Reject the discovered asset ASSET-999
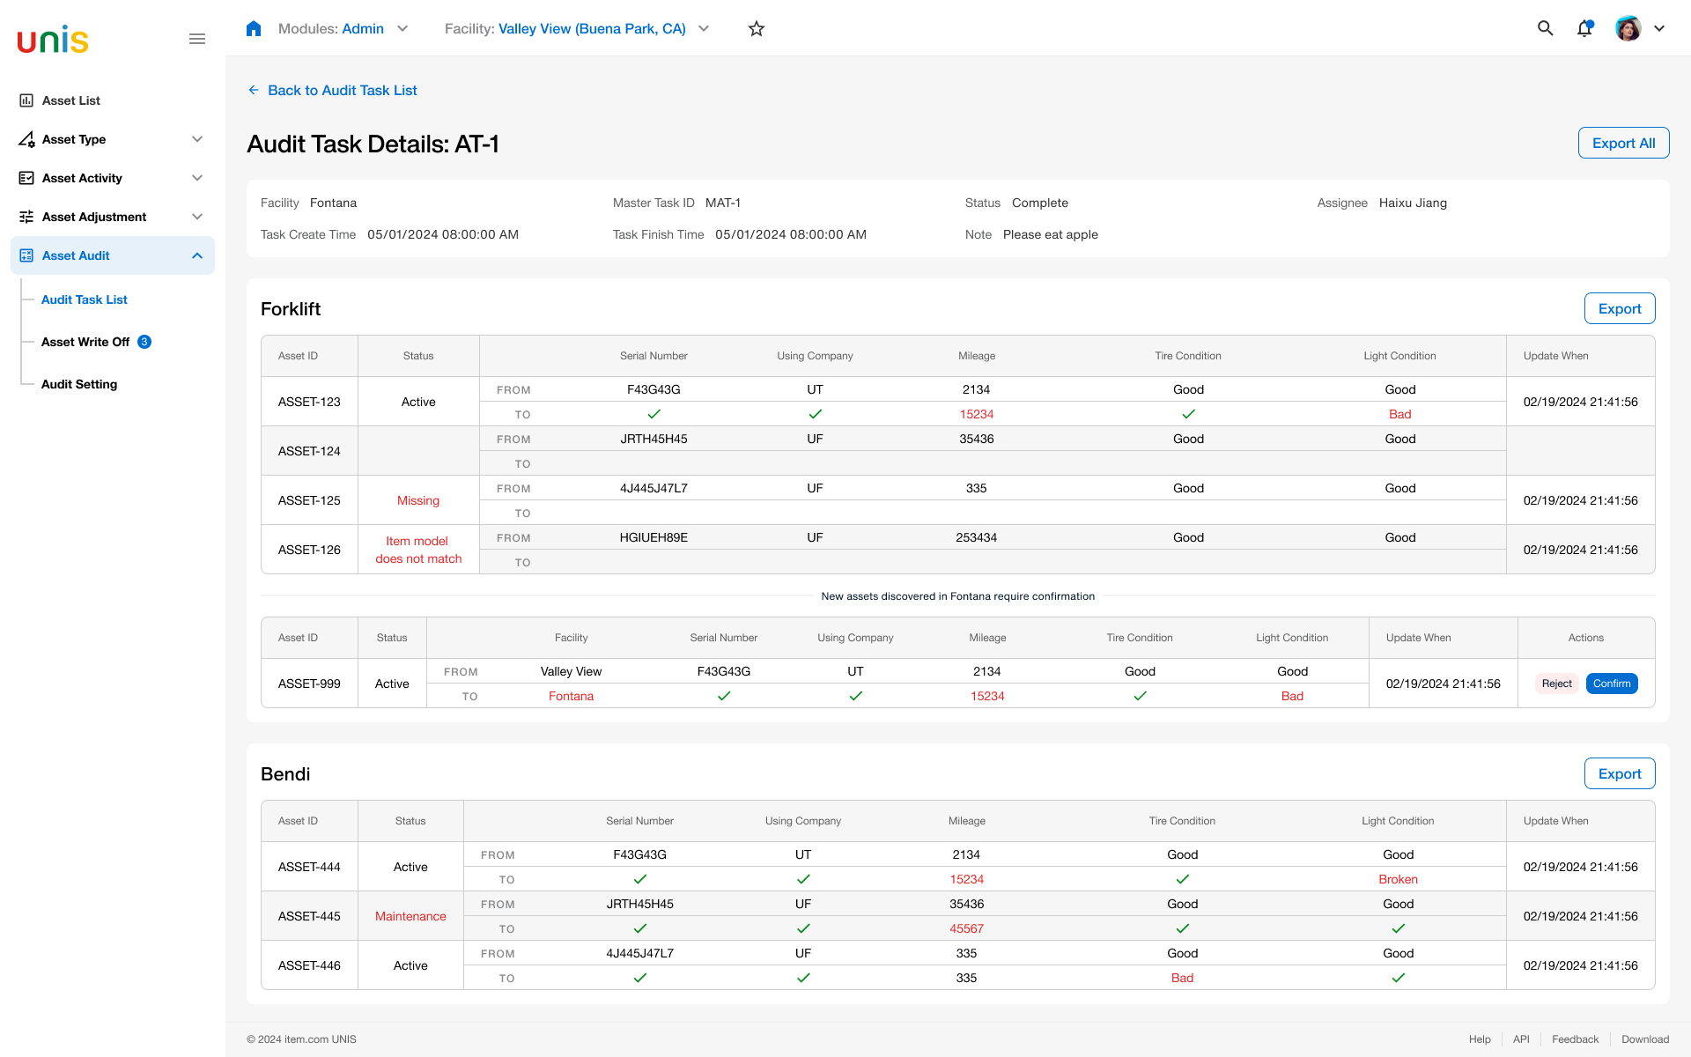The image size is (1691, 1057). [x=1556, y=684]
